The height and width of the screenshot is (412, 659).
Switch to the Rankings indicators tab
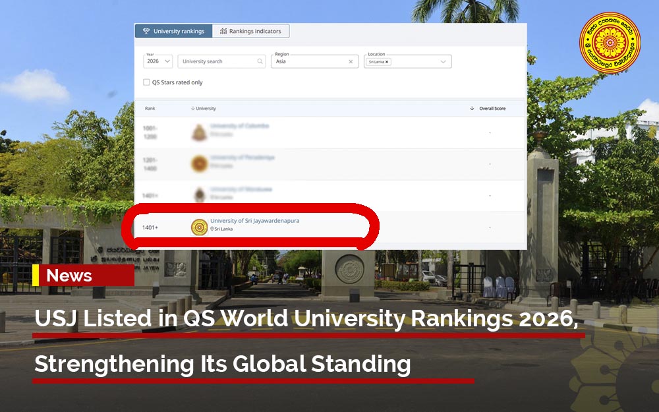point(250,31)
